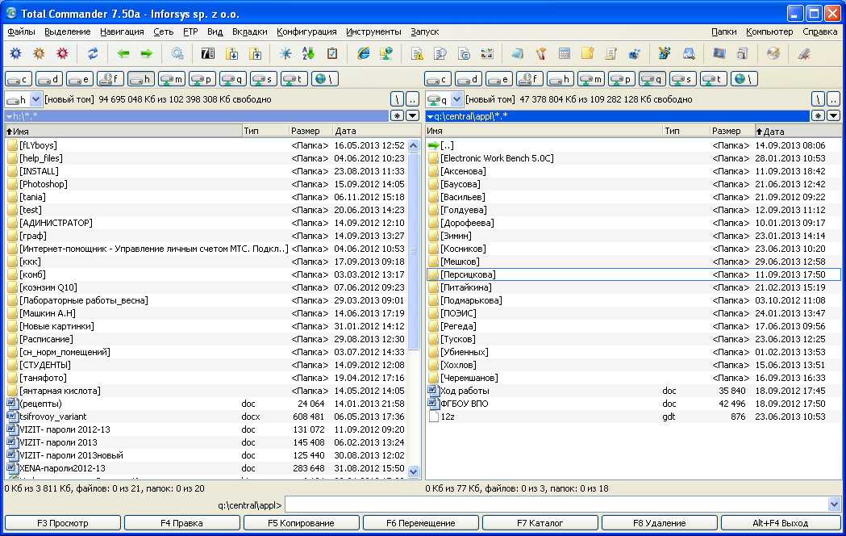The width and height of the screenshot is (846, 536).
Task: Click the F5 Копирование button
Action: coord(301,523)
